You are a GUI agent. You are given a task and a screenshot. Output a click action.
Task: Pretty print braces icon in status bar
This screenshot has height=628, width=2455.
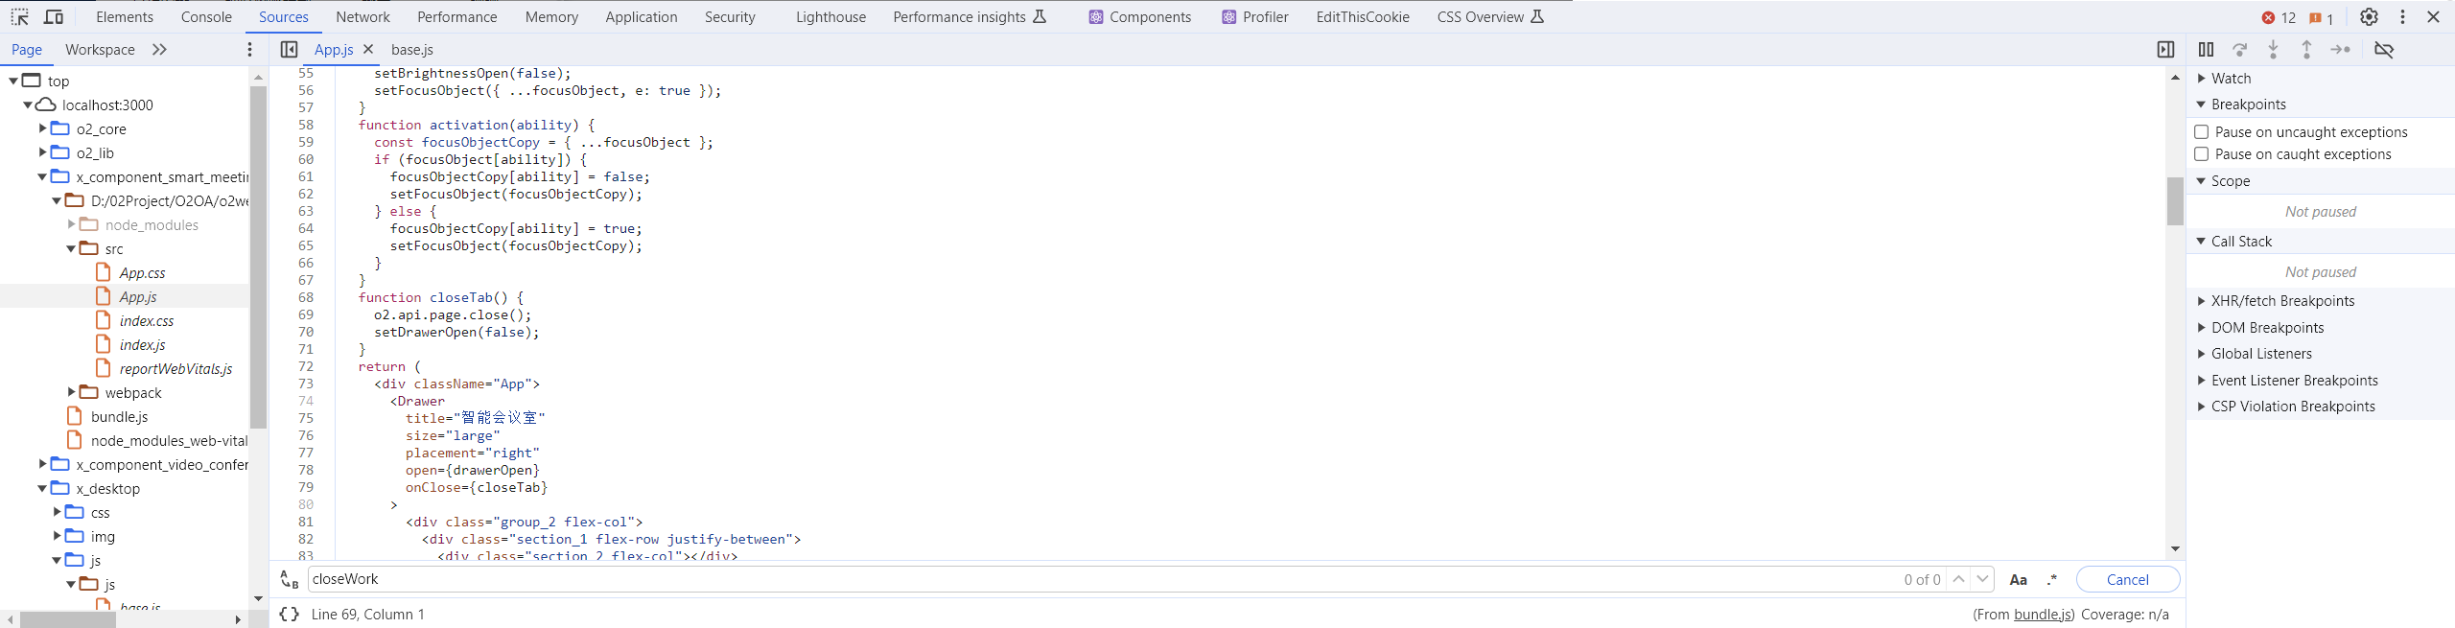click(289, 615)
